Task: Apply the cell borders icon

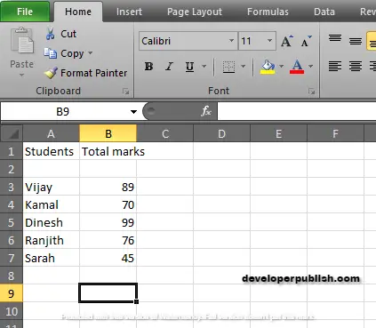Action: click(x=228, y=67)
